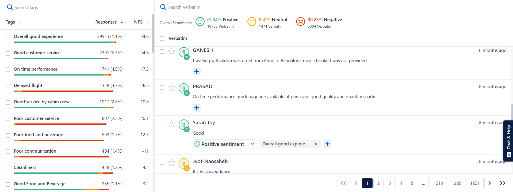Image resolution: width=513 pixels, height=192 pixels.
Task: Click the positive sentiment smiley icon
Action: [x=200, y=21]
